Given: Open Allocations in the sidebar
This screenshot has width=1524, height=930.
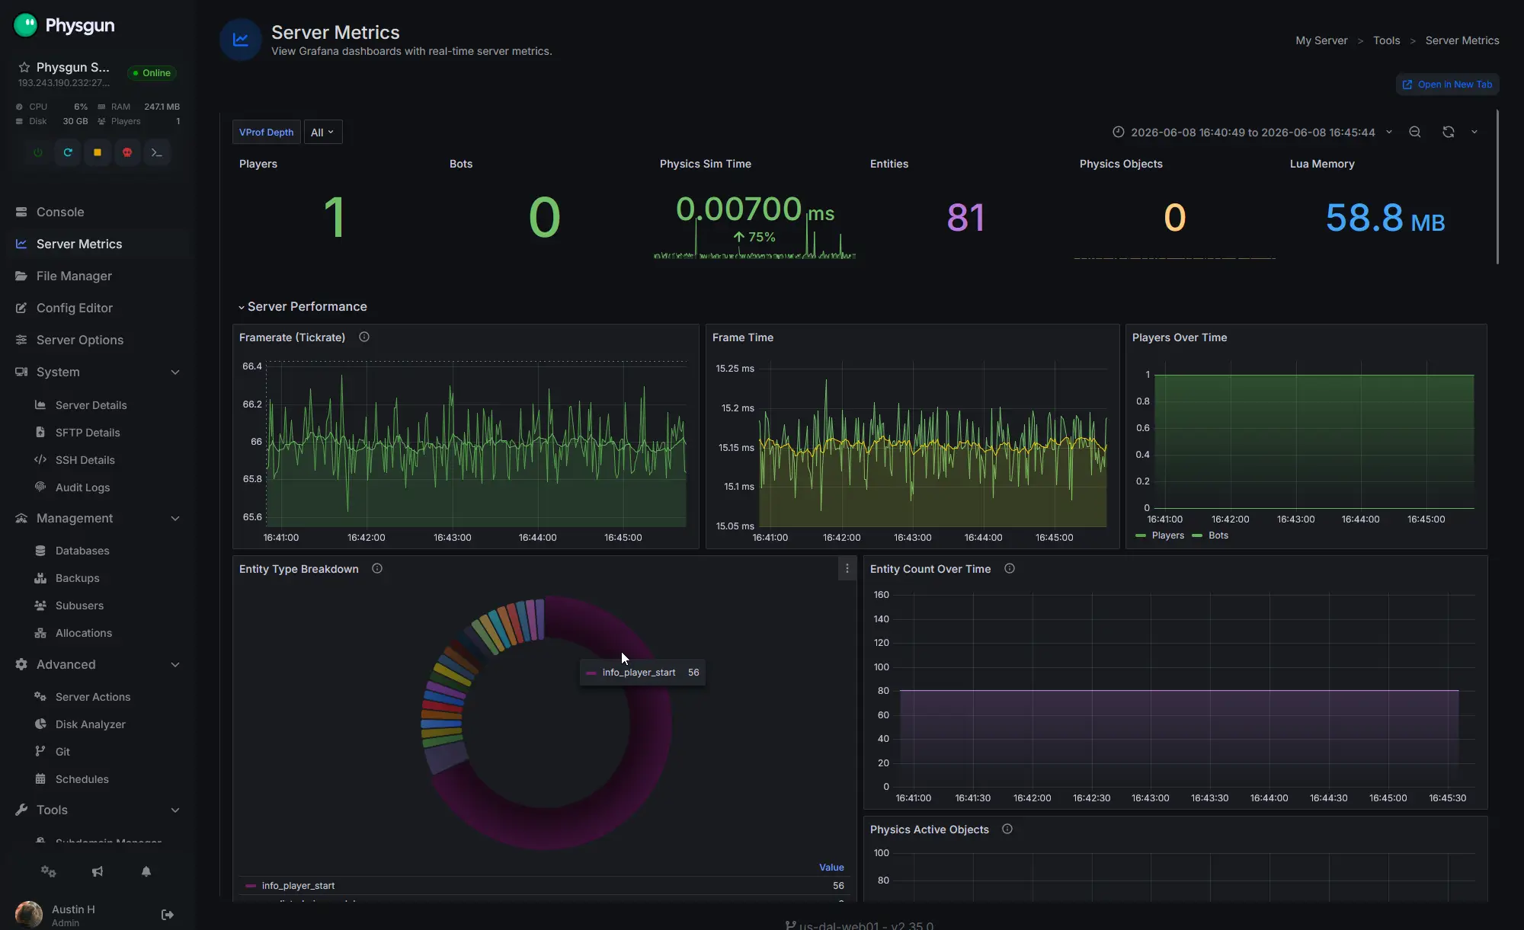Looking at the screenshot, I should [x=83, y=632].
